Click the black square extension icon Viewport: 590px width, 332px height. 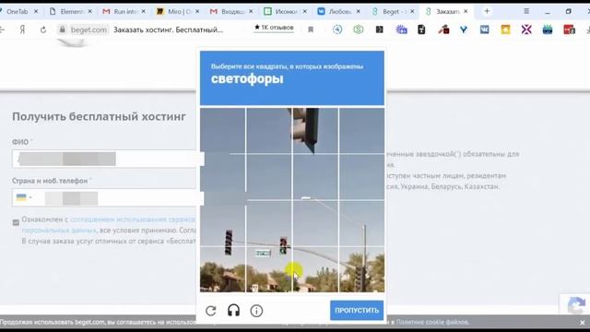tap(379, 30)
